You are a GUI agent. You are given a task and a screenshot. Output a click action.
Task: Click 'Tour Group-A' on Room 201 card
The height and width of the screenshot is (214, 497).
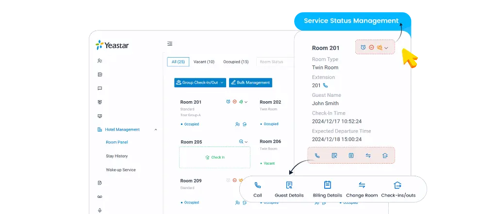(x=190, y=115)
